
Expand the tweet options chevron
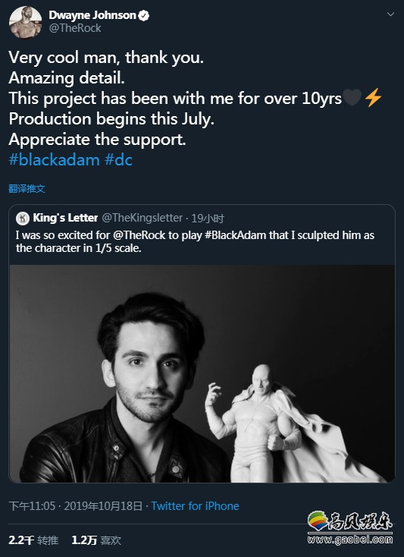(390, 14)
